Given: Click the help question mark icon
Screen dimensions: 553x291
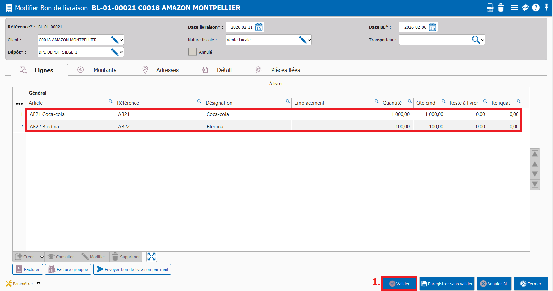Looking at the screenshot, I should point(536,8).
